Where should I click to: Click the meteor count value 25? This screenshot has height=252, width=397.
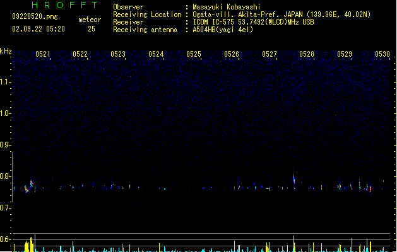click(92, 29)
